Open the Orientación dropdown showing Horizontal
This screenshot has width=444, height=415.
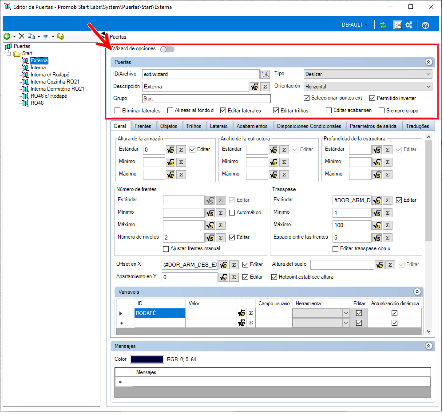click(368, 87)
